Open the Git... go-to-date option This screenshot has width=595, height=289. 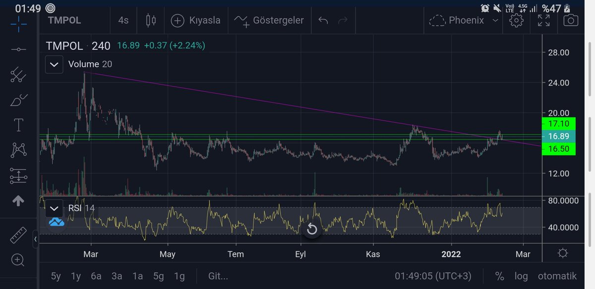(218, 276)
